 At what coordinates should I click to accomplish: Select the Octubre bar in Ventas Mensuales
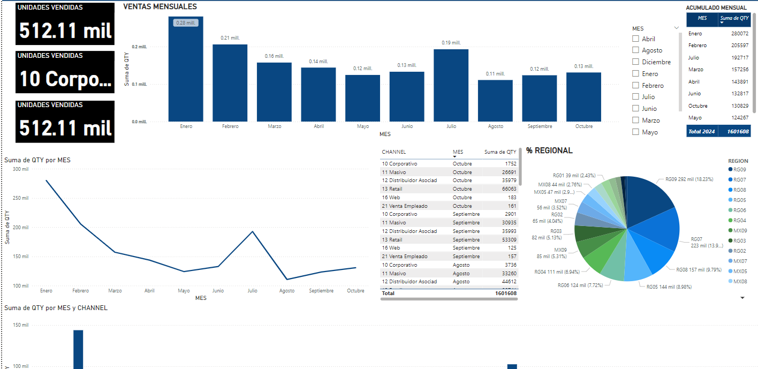tap(583, 97)
